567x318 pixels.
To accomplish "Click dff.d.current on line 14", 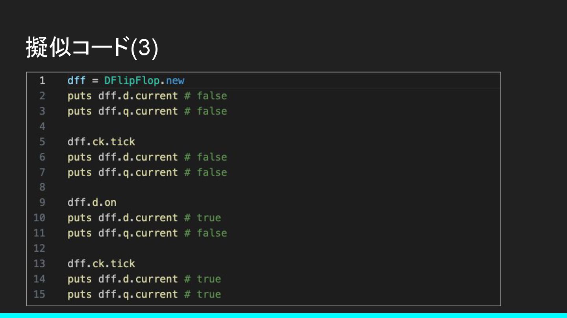I will click(138, 279).
